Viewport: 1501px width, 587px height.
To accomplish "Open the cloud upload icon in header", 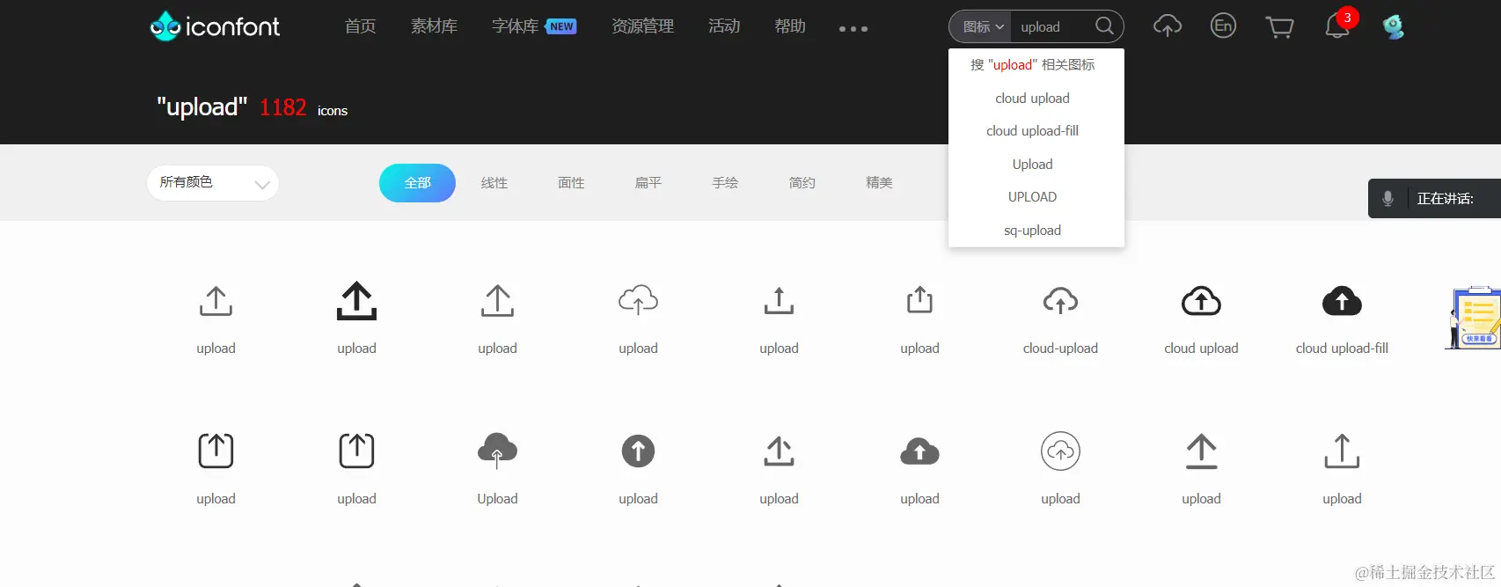I will [x=1168, y=26].
